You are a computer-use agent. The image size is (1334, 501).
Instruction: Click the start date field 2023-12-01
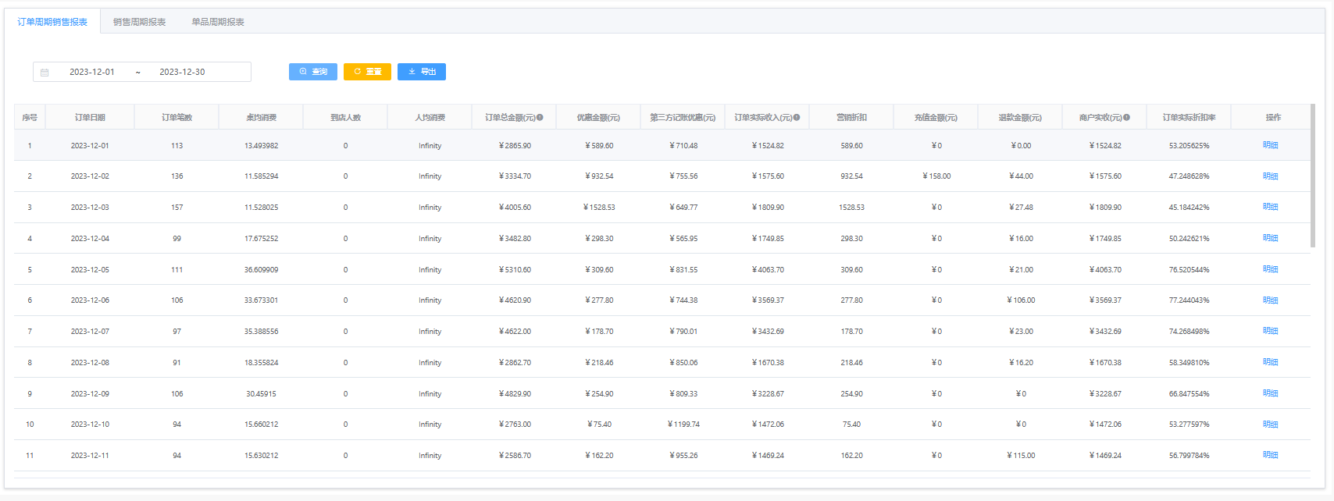pyautogui.click(x=92, y=72)
